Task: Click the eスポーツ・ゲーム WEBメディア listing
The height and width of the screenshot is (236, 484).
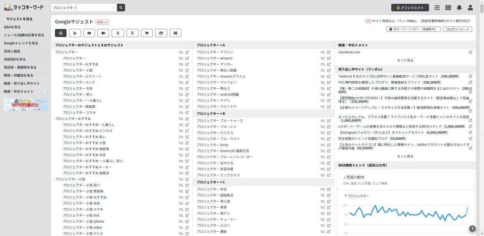Action: point(402,126)
